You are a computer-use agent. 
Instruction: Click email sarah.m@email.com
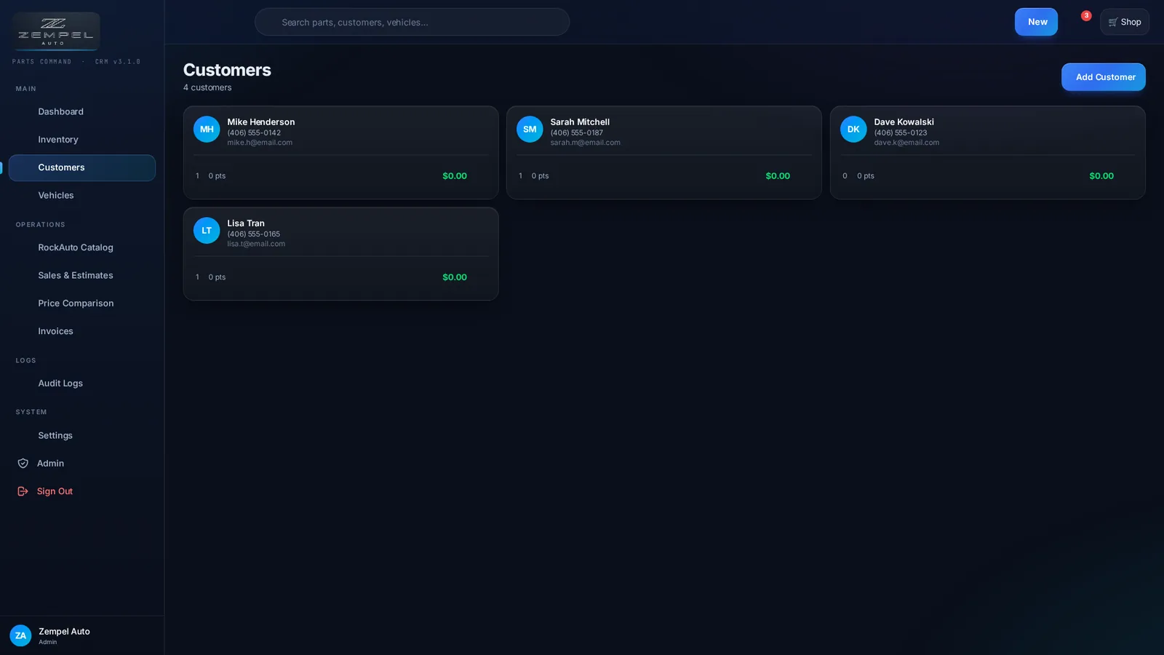point(585,143)
